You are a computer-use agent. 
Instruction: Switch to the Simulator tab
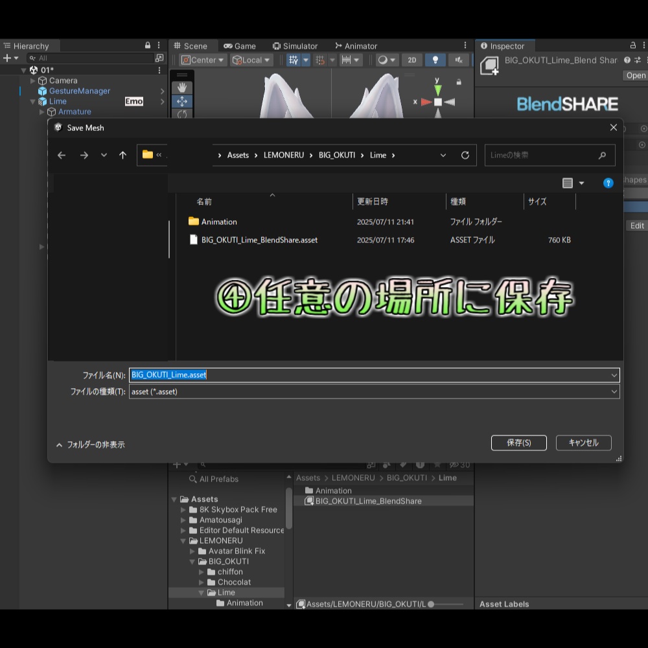(x=295, y=46)
